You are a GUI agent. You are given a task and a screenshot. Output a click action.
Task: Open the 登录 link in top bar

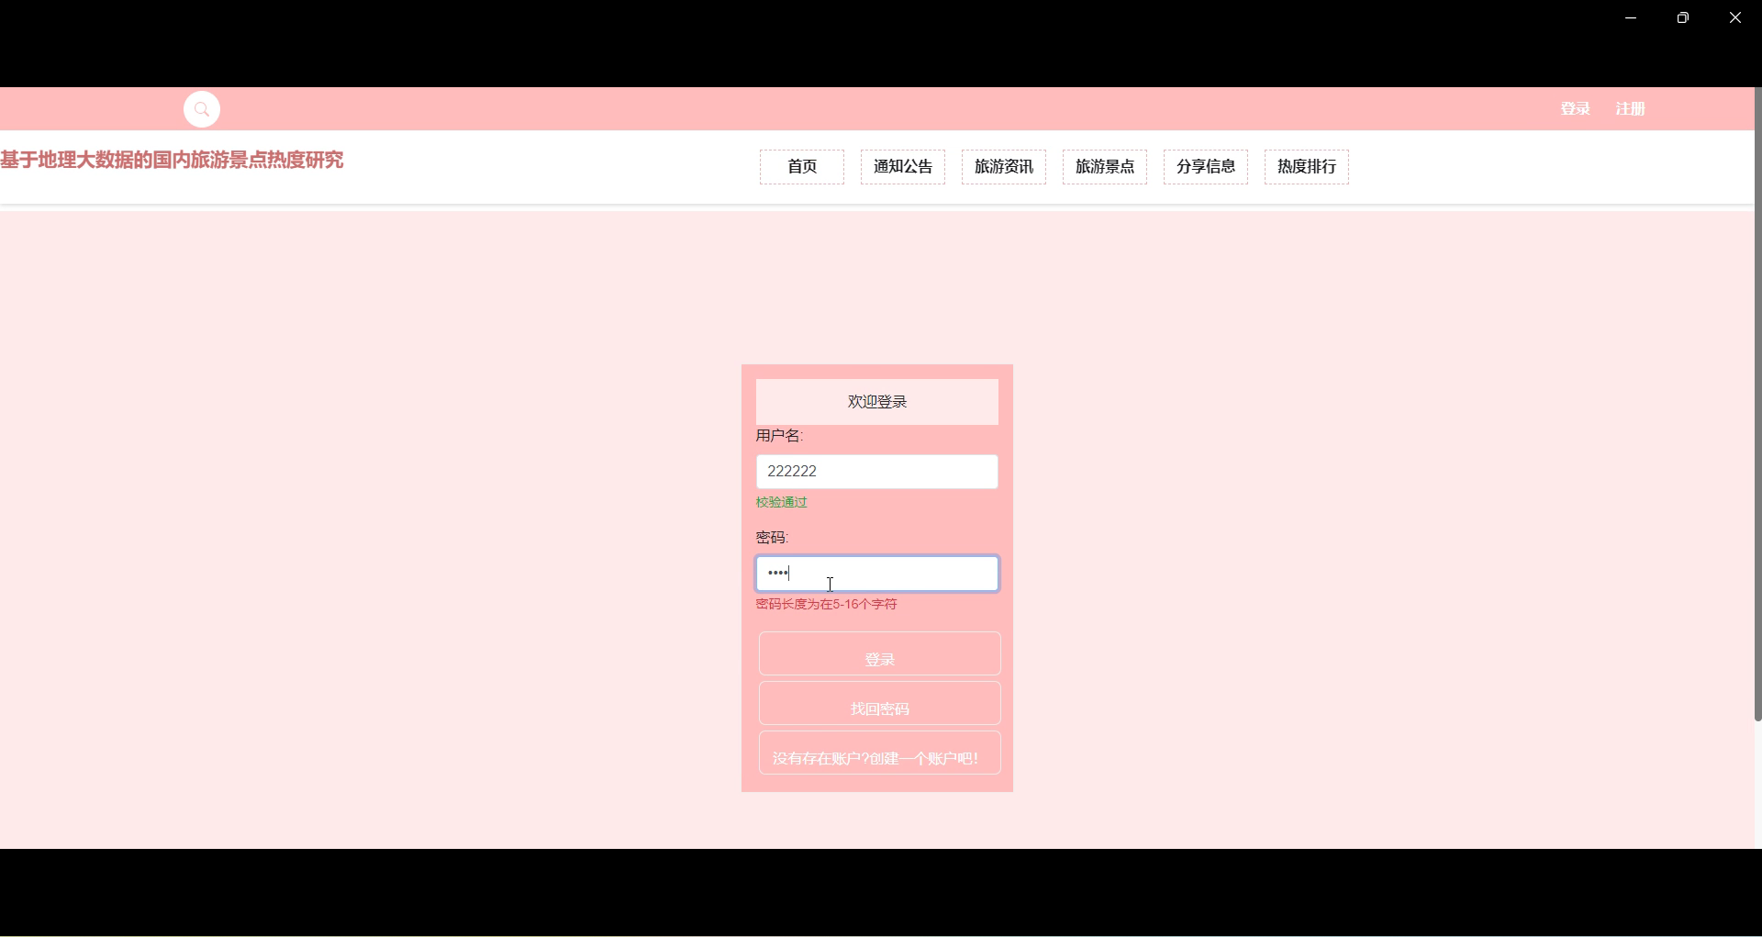click(1575, 108)
